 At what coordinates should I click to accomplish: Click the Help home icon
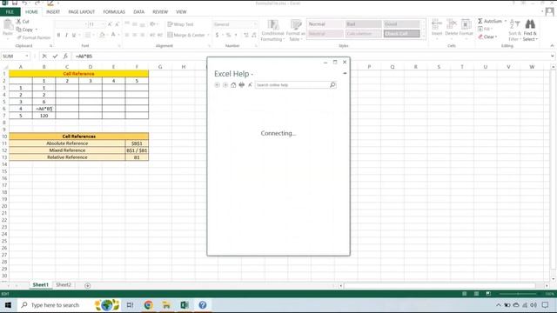[x=233, y=85]
